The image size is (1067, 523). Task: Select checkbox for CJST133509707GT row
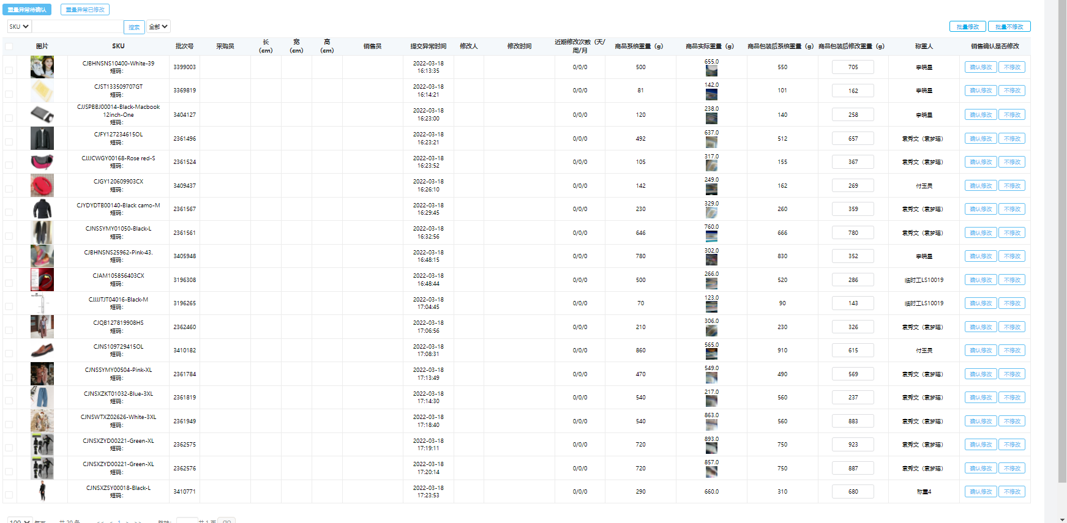coord(9,94)
